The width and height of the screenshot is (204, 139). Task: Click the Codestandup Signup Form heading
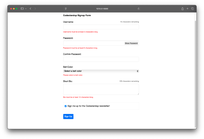(77, 15)
